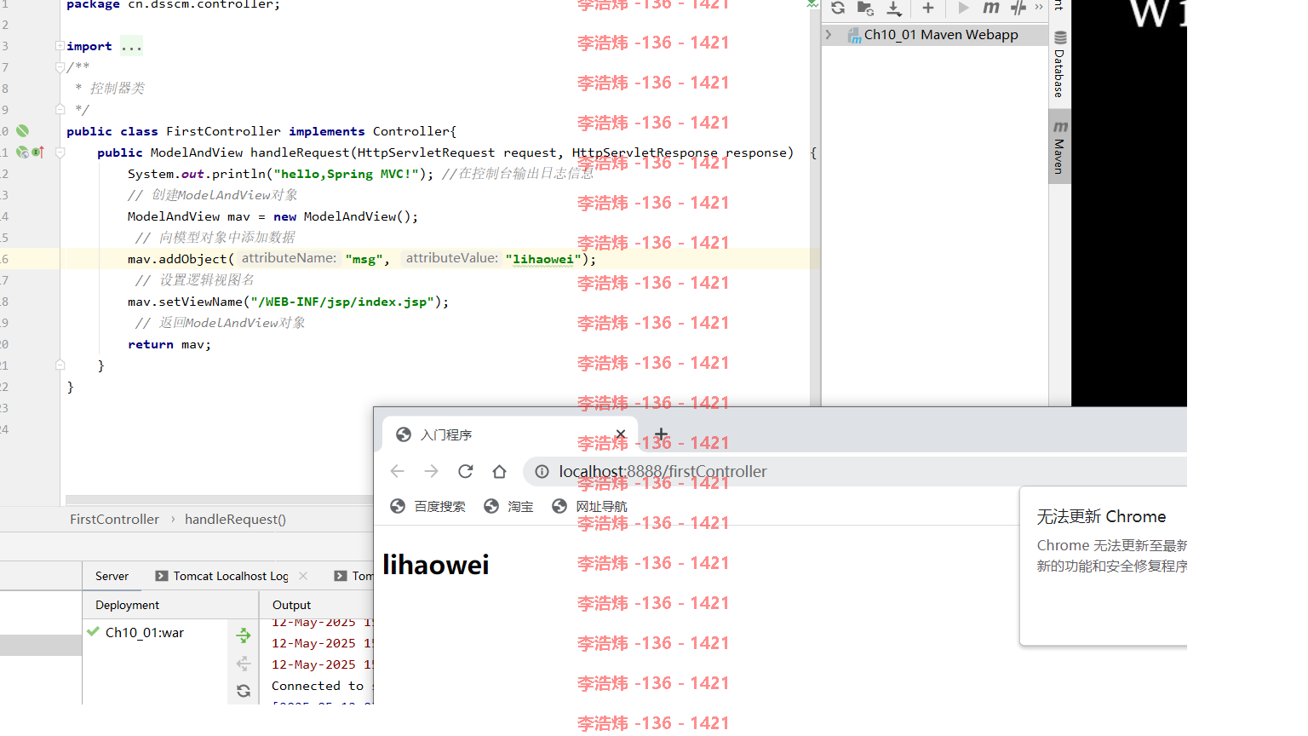1308x736 pixels.
Task: Go back in Chrome
Action: point(397,471)
